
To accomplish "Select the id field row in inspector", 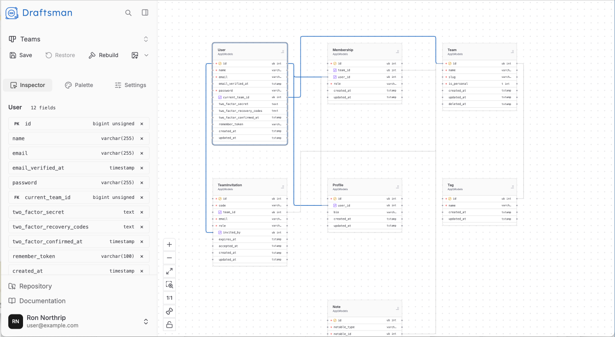I will [79, 124].
